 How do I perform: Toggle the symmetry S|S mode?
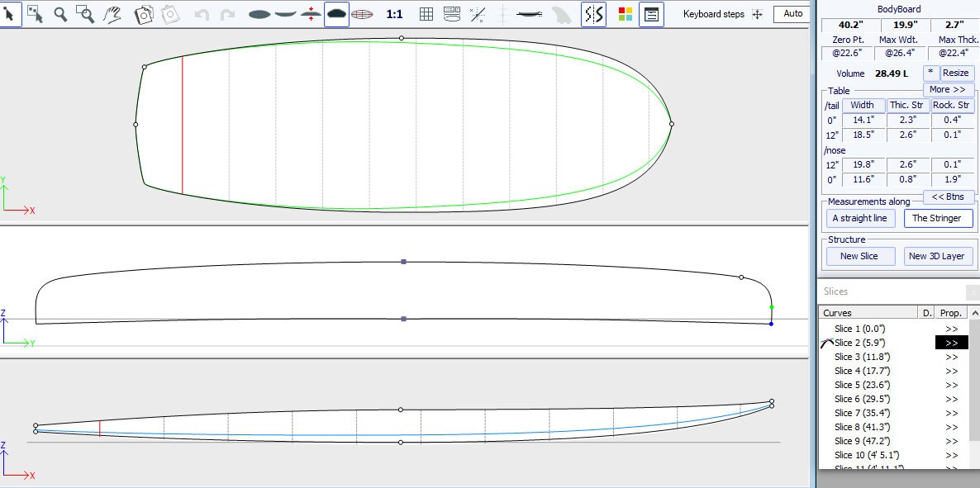click(593, 14)
